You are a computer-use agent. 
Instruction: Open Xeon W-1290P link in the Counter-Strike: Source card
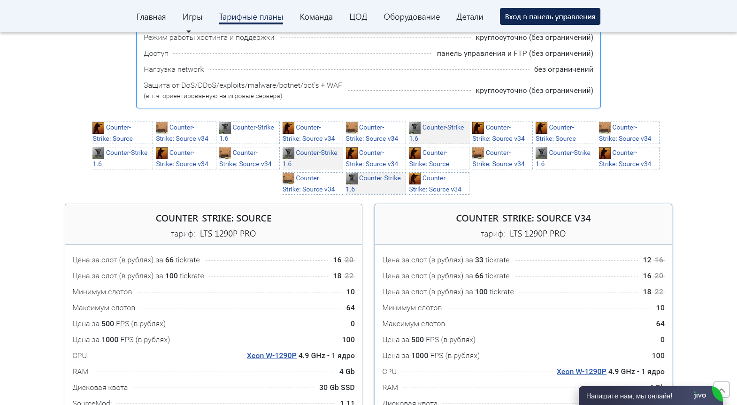(271, 356)
